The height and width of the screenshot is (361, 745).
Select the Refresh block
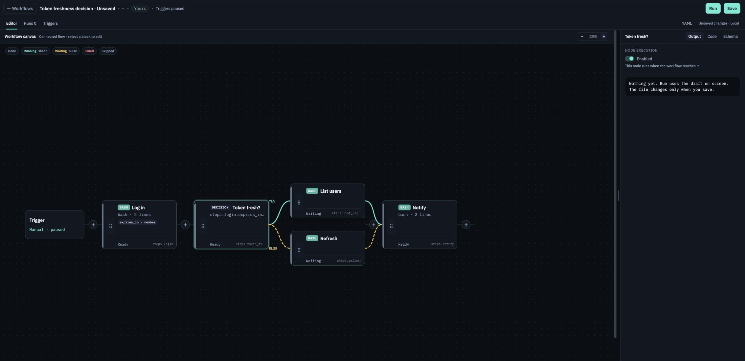click(x=328, y=248)
